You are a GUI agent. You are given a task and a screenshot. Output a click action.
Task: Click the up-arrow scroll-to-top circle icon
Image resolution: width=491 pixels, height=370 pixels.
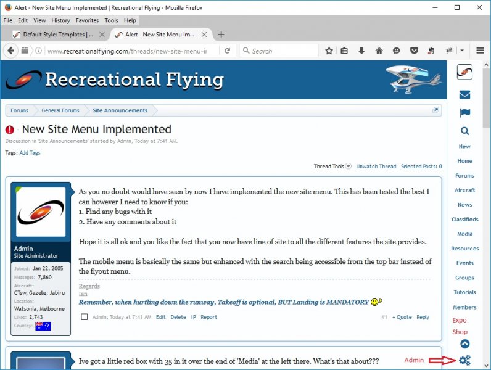pyautogui.click(x=464, y=343)
